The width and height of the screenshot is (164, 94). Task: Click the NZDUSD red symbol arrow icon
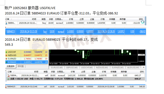[x=6, y=55]
